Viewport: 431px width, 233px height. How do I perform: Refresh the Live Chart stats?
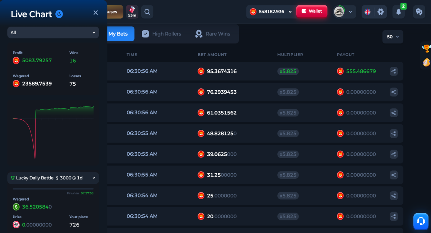(59, 14)
